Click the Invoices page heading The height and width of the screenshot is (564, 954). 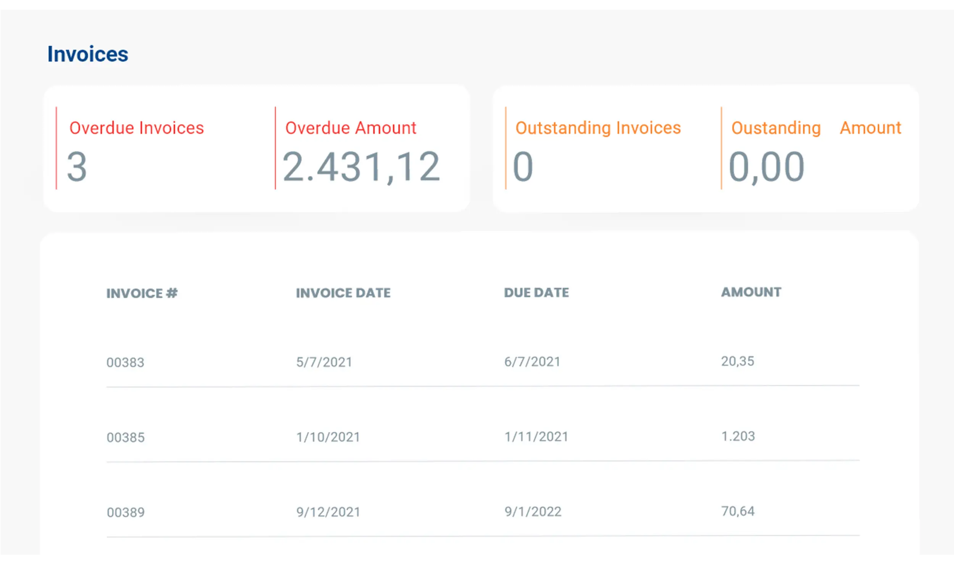88,54
